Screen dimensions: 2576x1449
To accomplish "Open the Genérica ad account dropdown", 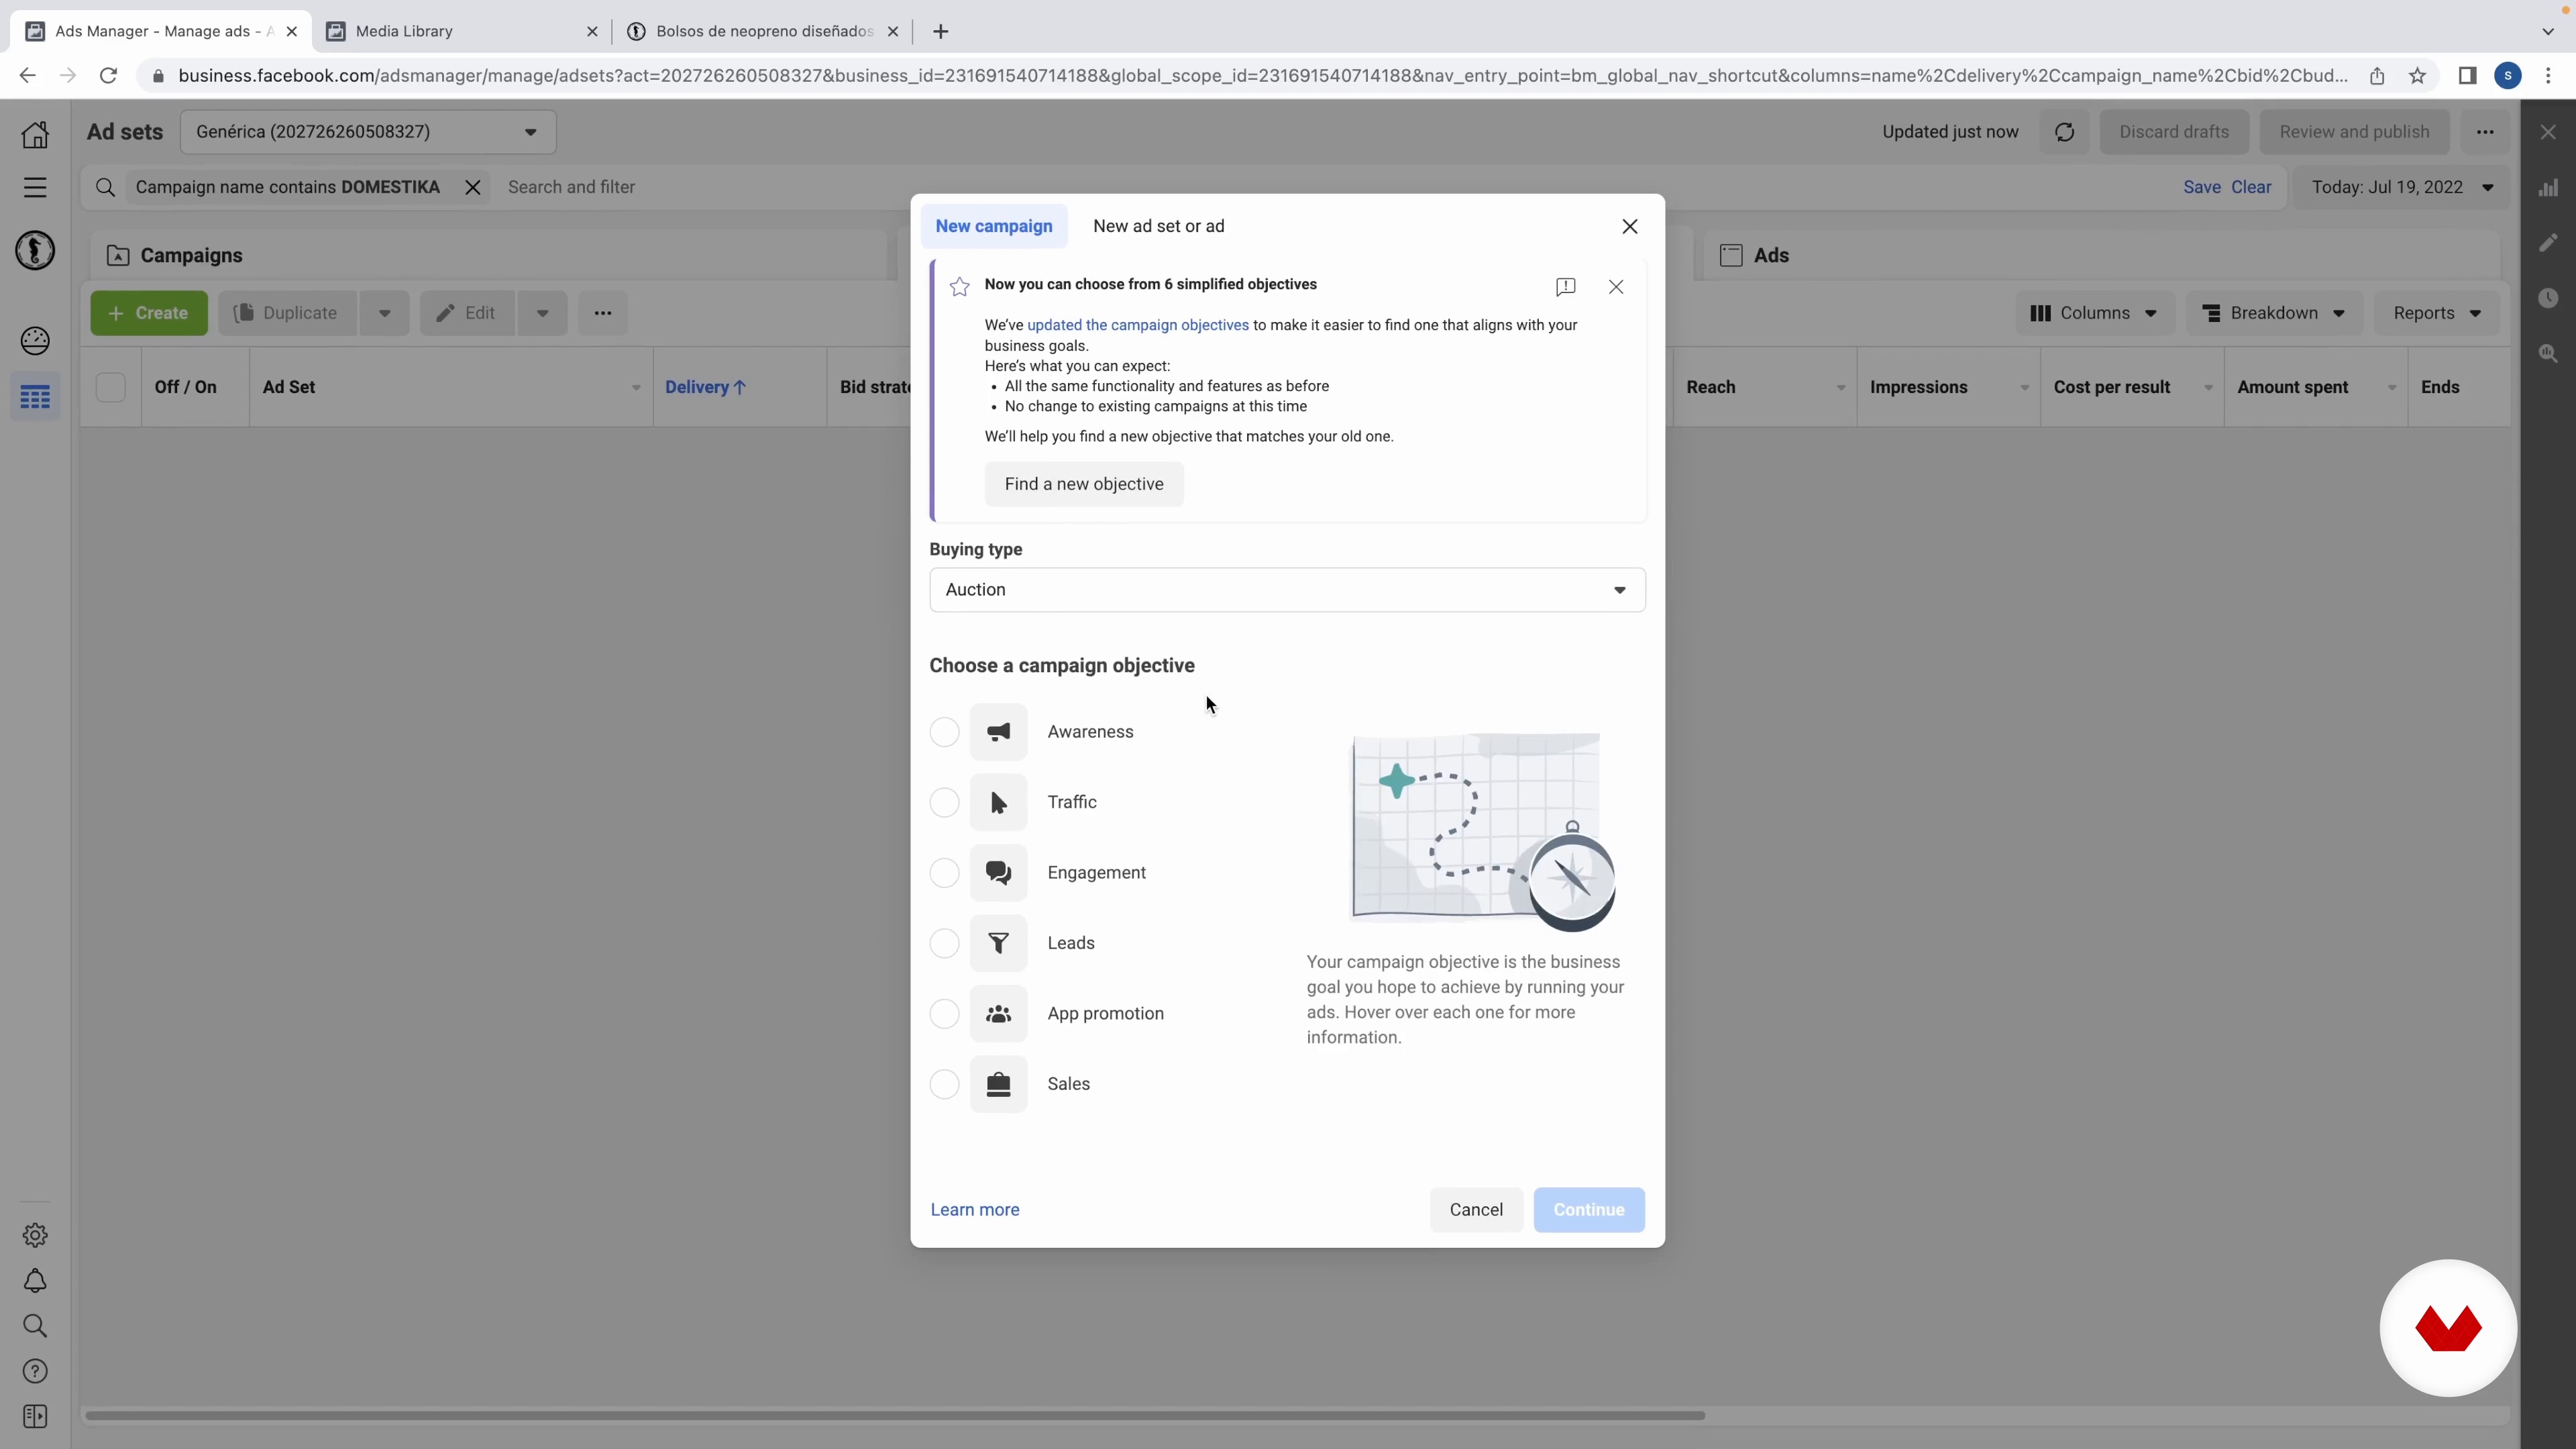I will (368, 132).
